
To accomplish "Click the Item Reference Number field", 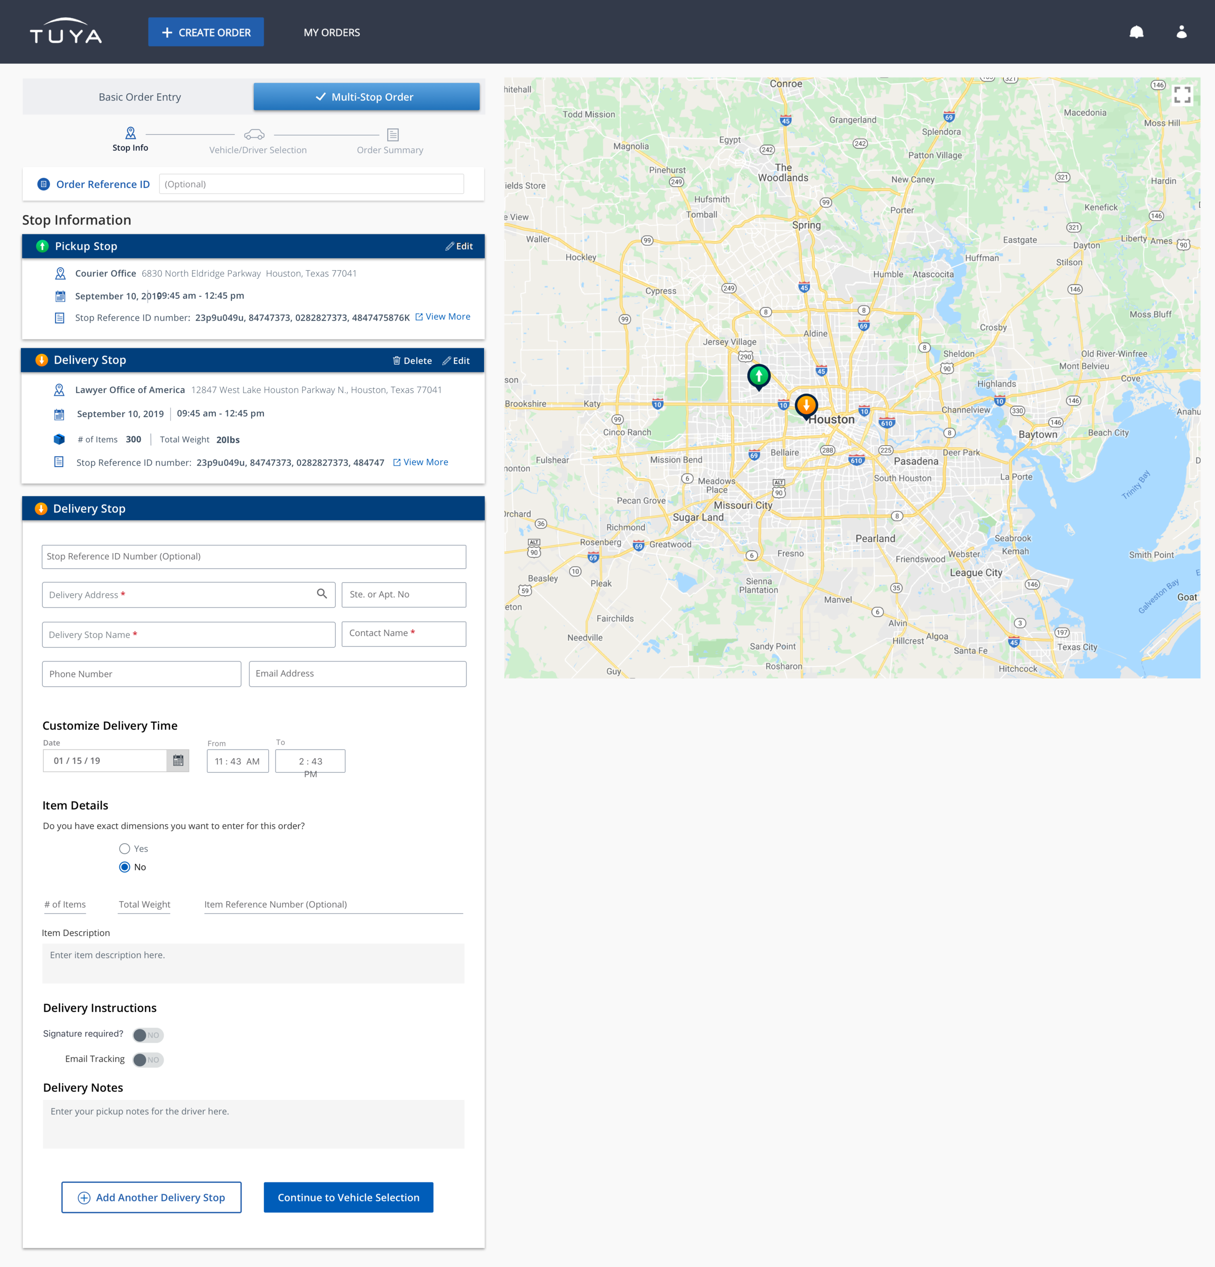I will (333, 904).
